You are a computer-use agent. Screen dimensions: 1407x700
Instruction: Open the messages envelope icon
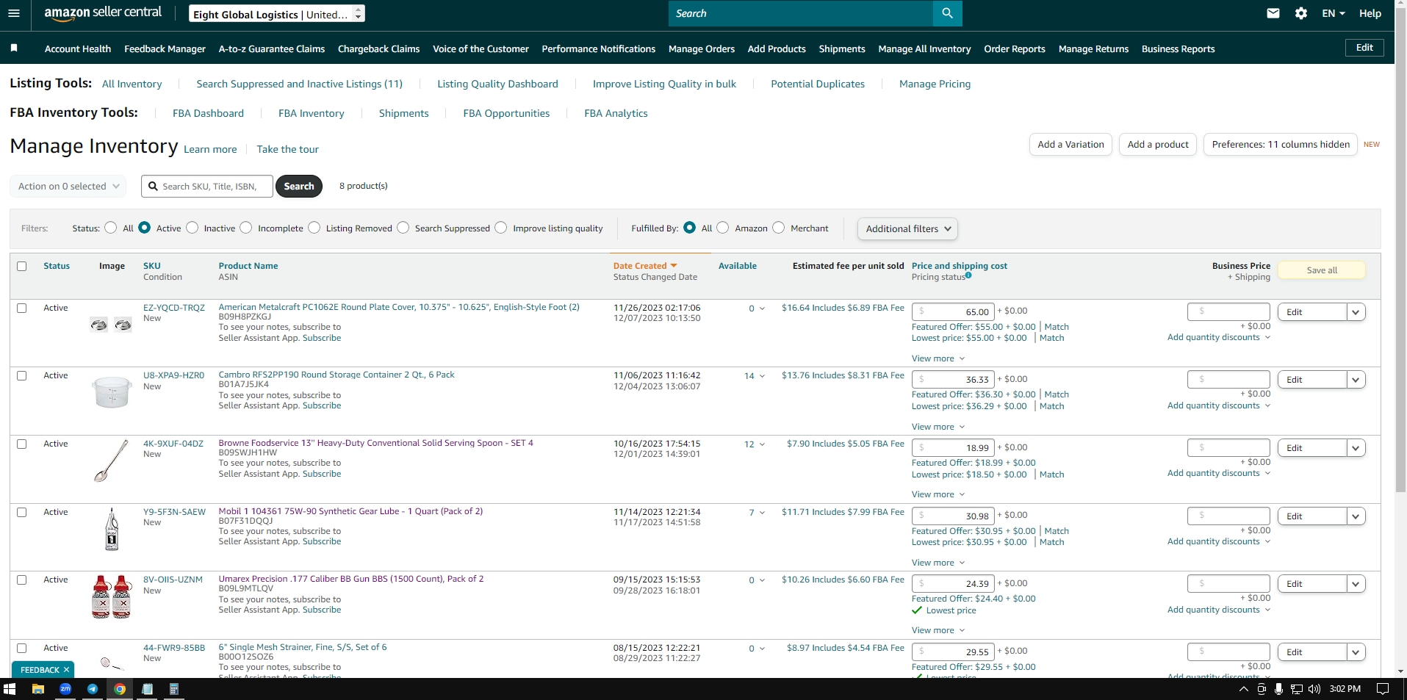click(x=1273, y=13)
